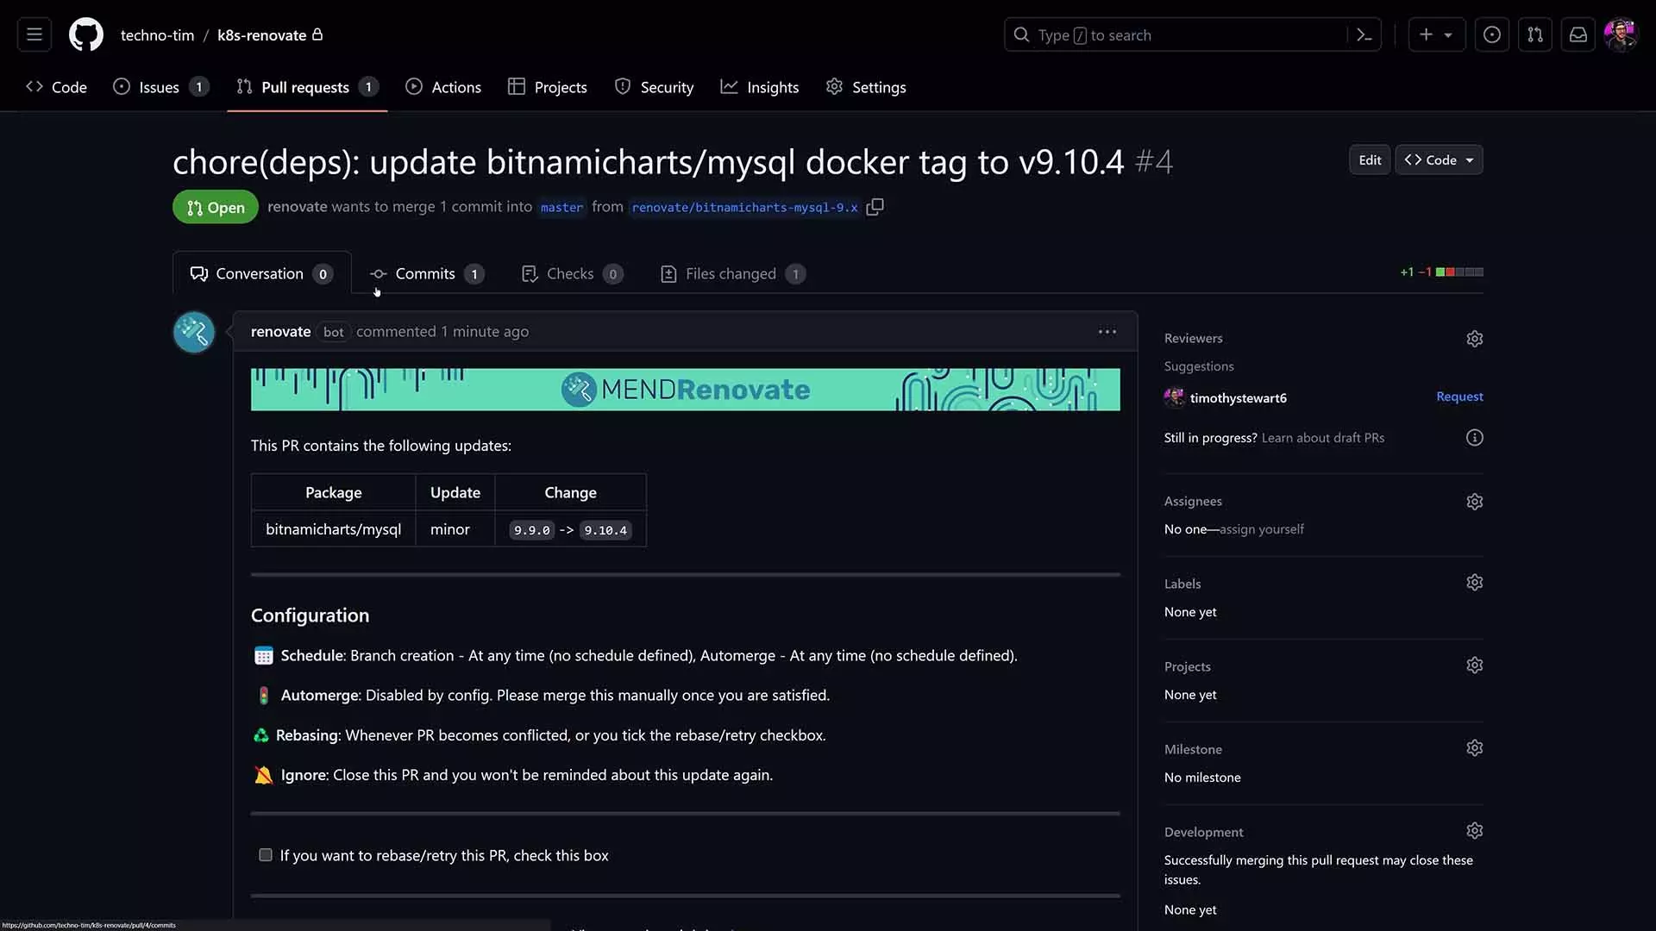Open pull requests icon in the header
The height and width of the screenshot is (931, 1656).
(x=1534, y=34)
